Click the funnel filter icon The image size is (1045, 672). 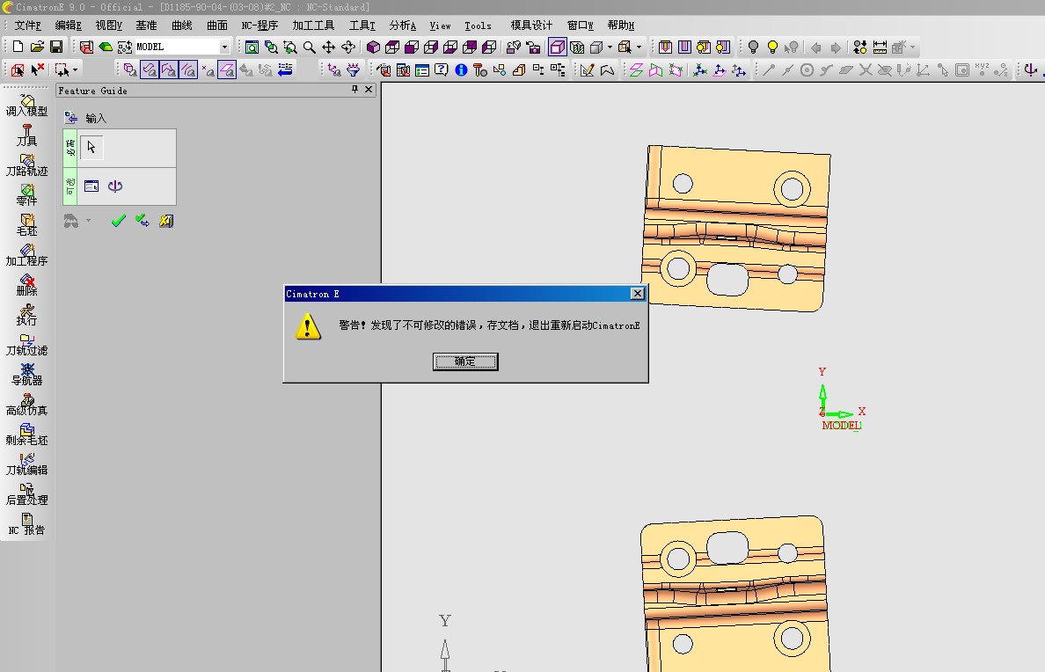pos(354,70)
